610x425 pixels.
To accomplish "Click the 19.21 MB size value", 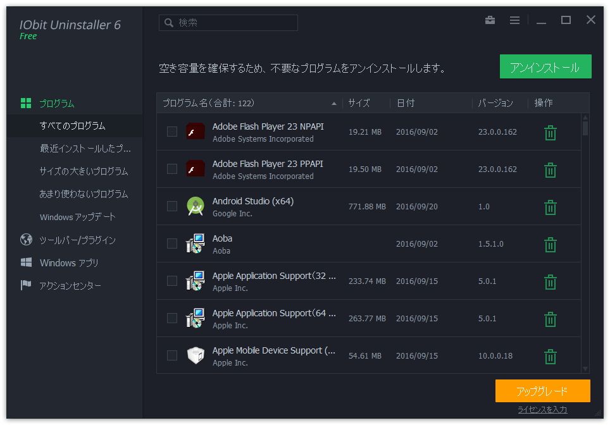I will 364,132.
